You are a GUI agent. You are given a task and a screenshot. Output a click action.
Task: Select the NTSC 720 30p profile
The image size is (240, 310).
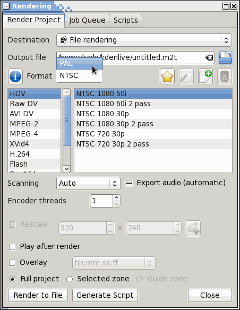coord(153,134)
